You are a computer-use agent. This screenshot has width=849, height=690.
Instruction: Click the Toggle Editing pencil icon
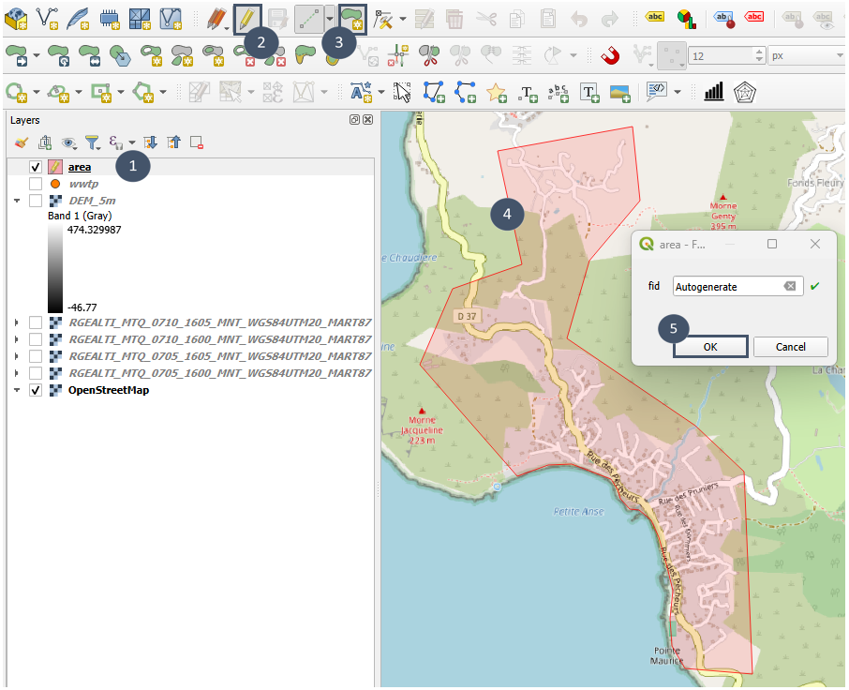tap(247, 18)
